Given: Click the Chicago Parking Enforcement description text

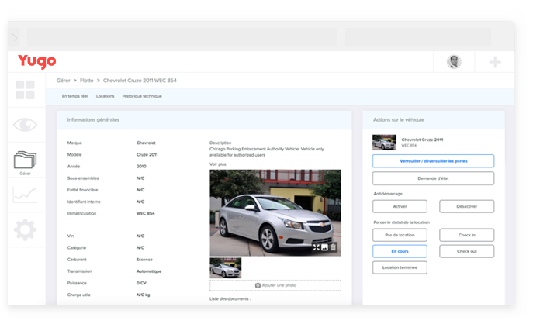Looking at the screenshot, I should click(x=267, y=152).
